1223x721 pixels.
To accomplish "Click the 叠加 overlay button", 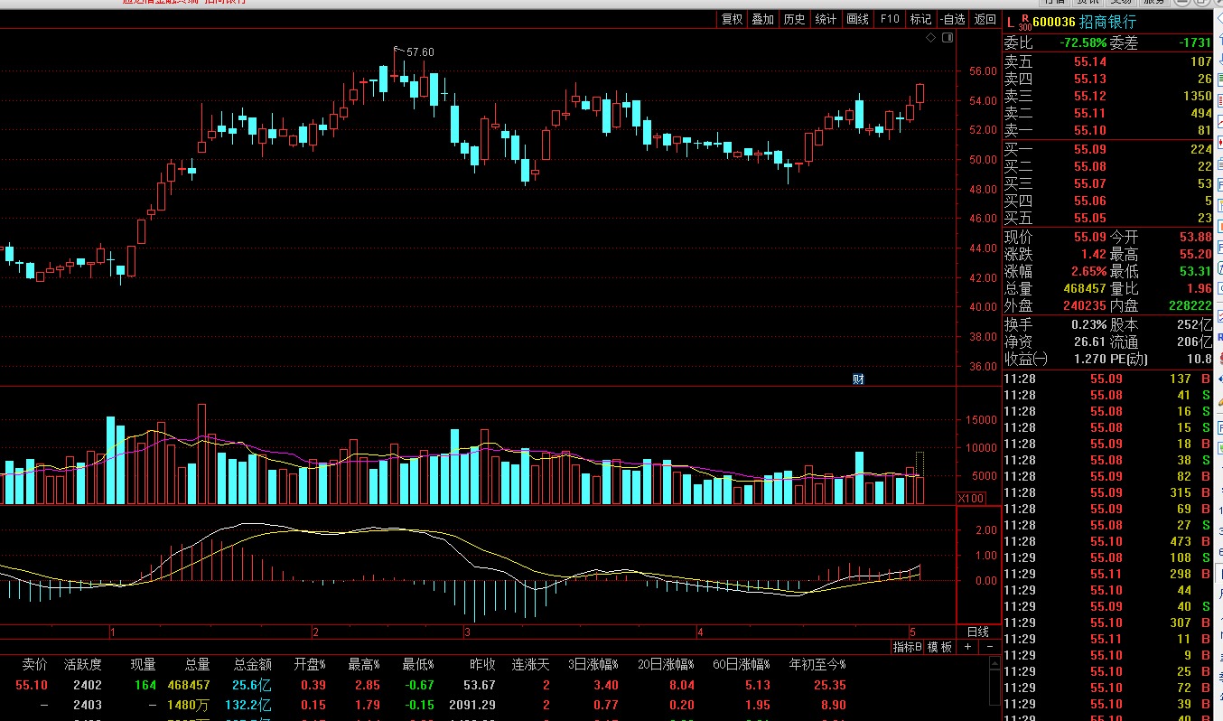I will pos(763,19).
